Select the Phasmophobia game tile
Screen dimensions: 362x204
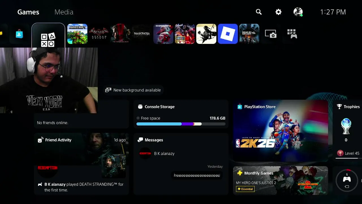[x=142, y=34]
